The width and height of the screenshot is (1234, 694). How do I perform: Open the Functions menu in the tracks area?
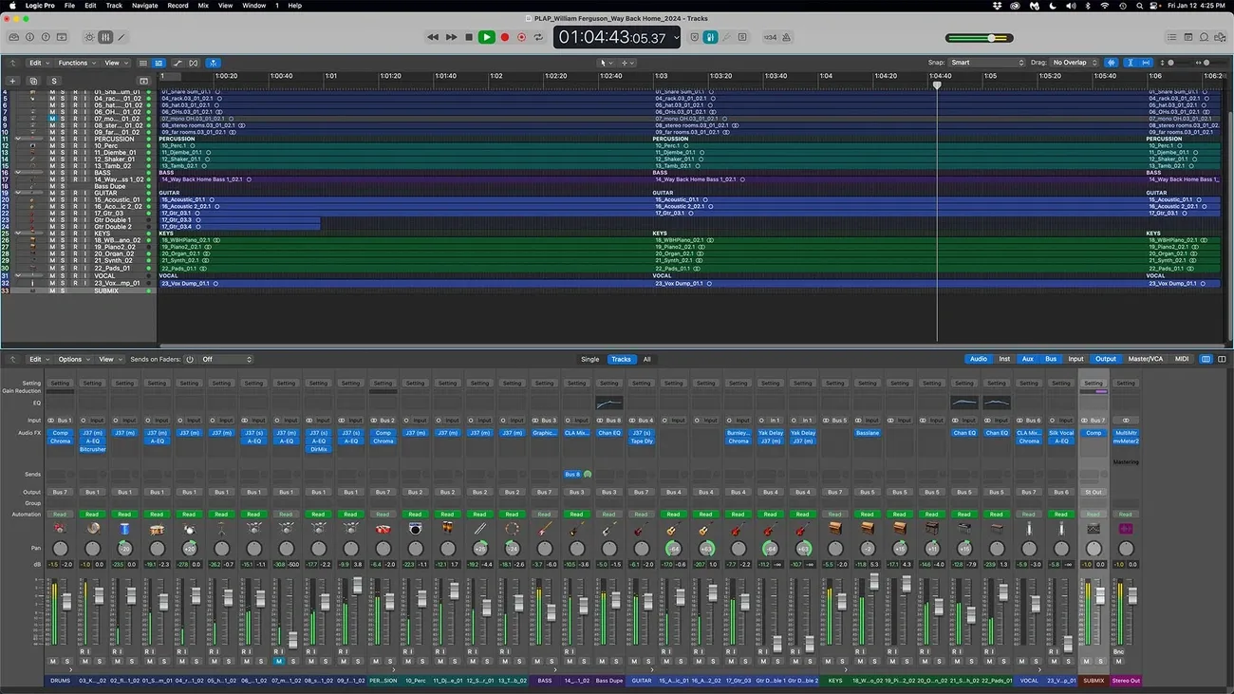click(x=74, y=63)
